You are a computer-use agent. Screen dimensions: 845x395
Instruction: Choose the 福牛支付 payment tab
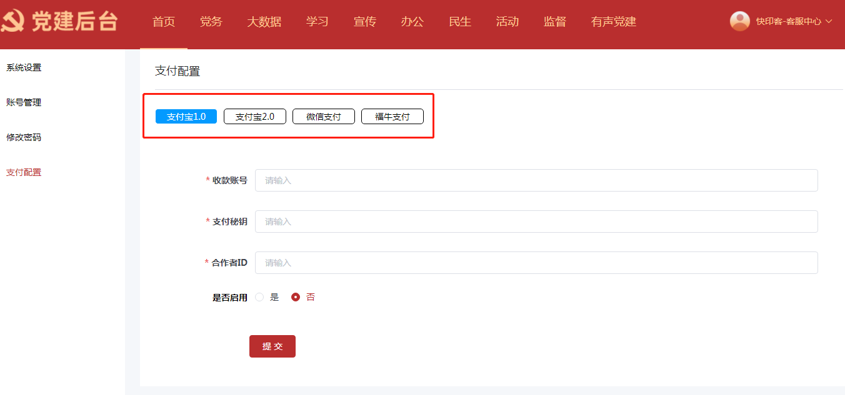point(392,117)
